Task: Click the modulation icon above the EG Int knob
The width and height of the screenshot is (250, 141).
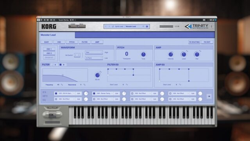Action: [x=101, y=72]
